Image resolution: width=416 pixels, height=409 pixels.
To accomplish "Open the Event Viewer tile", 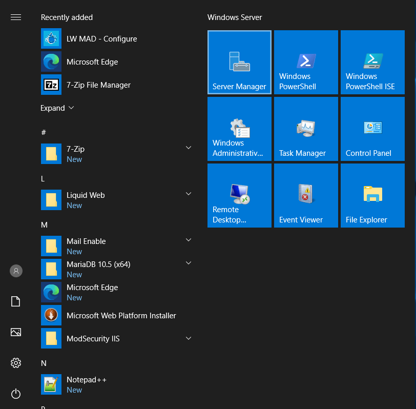I will pyautogui.click(x=306, y=195).
